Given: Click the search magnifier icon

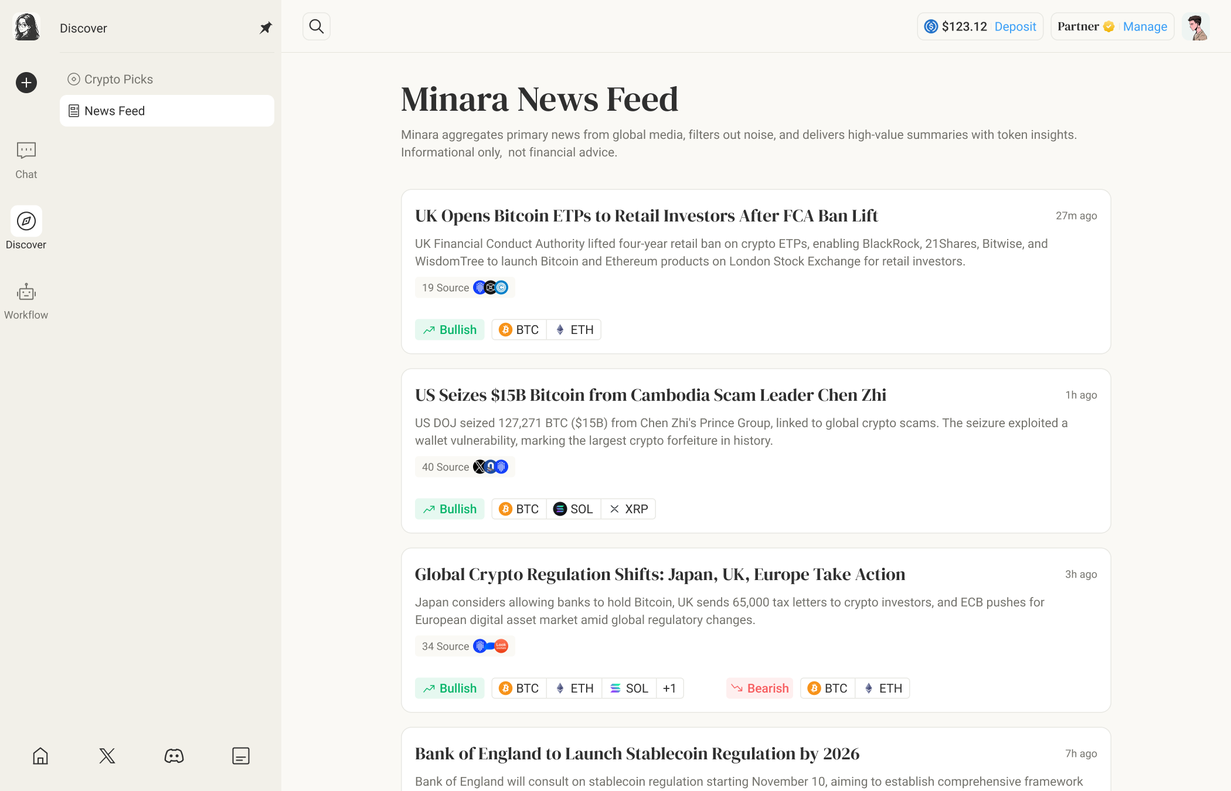Looking at the screenshot, I should click(x=317, y=26).
